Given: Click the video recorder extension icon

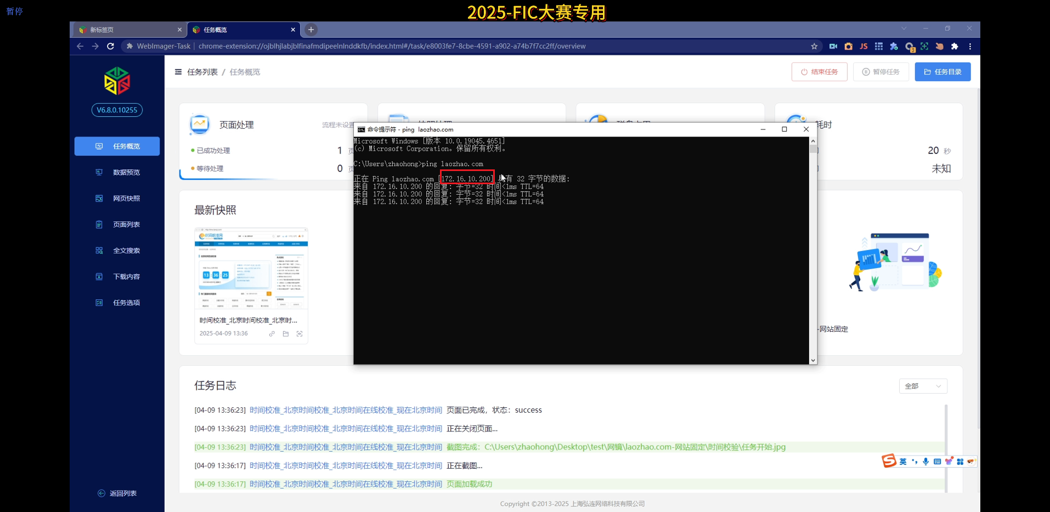Looking at the screenshot, I should 833,47.
